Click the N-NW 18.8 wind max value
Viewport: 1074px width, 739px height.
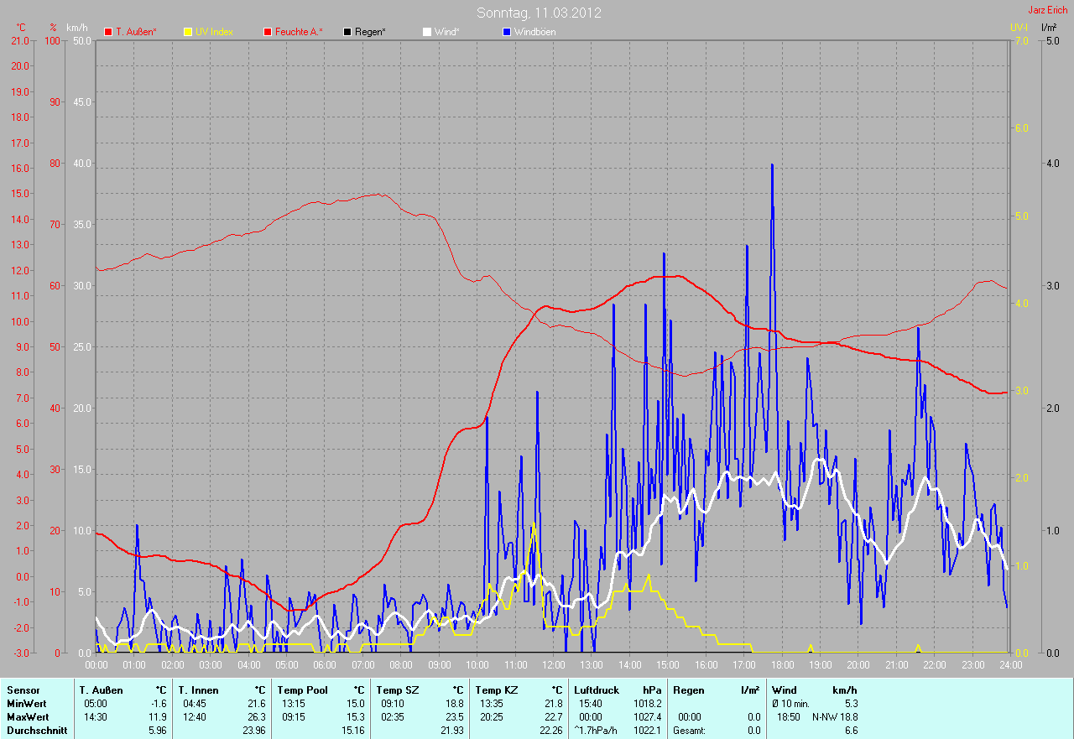pyautogui.click(x=834, y=716)
